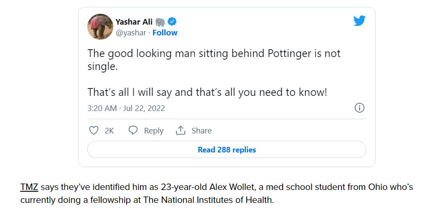Click the Share text label
Viewport: 424px width, 212px height.
click(x=201, y=131)
